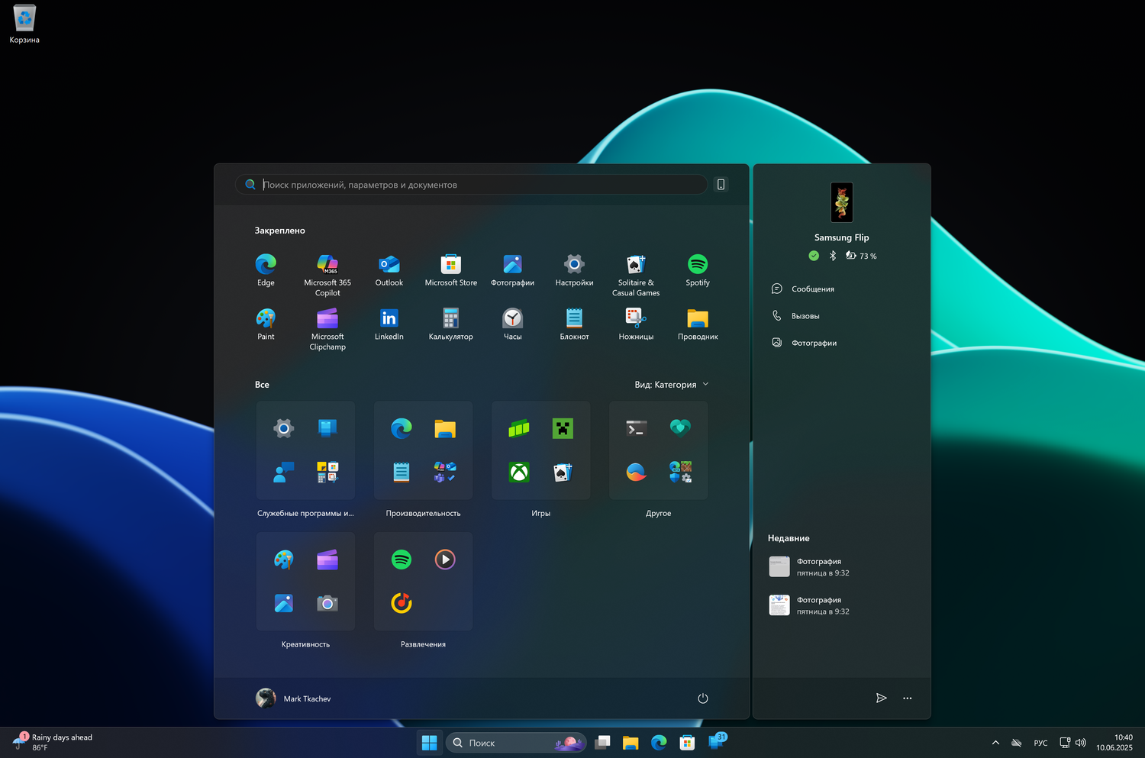The height and width of the screenshot is (758, 1145).
Task: Open Microsoft Edge from the taskbar
Action: 659,743
